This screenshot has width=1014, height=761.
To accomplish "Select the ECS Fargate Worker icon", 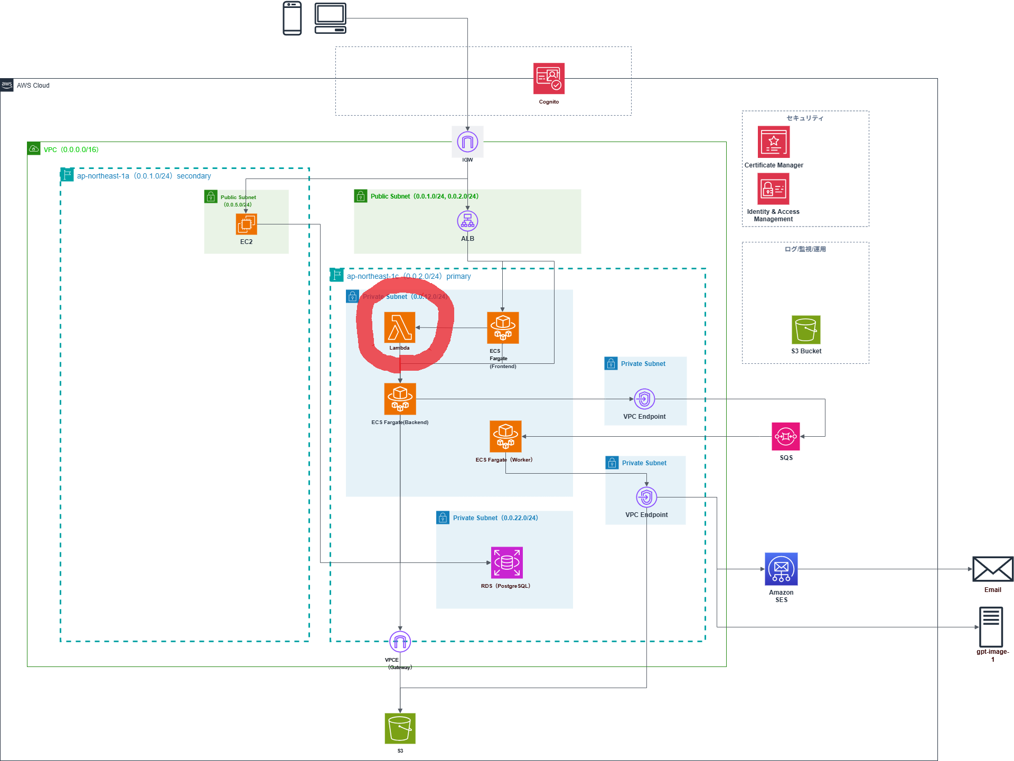I will click(505, 437).
